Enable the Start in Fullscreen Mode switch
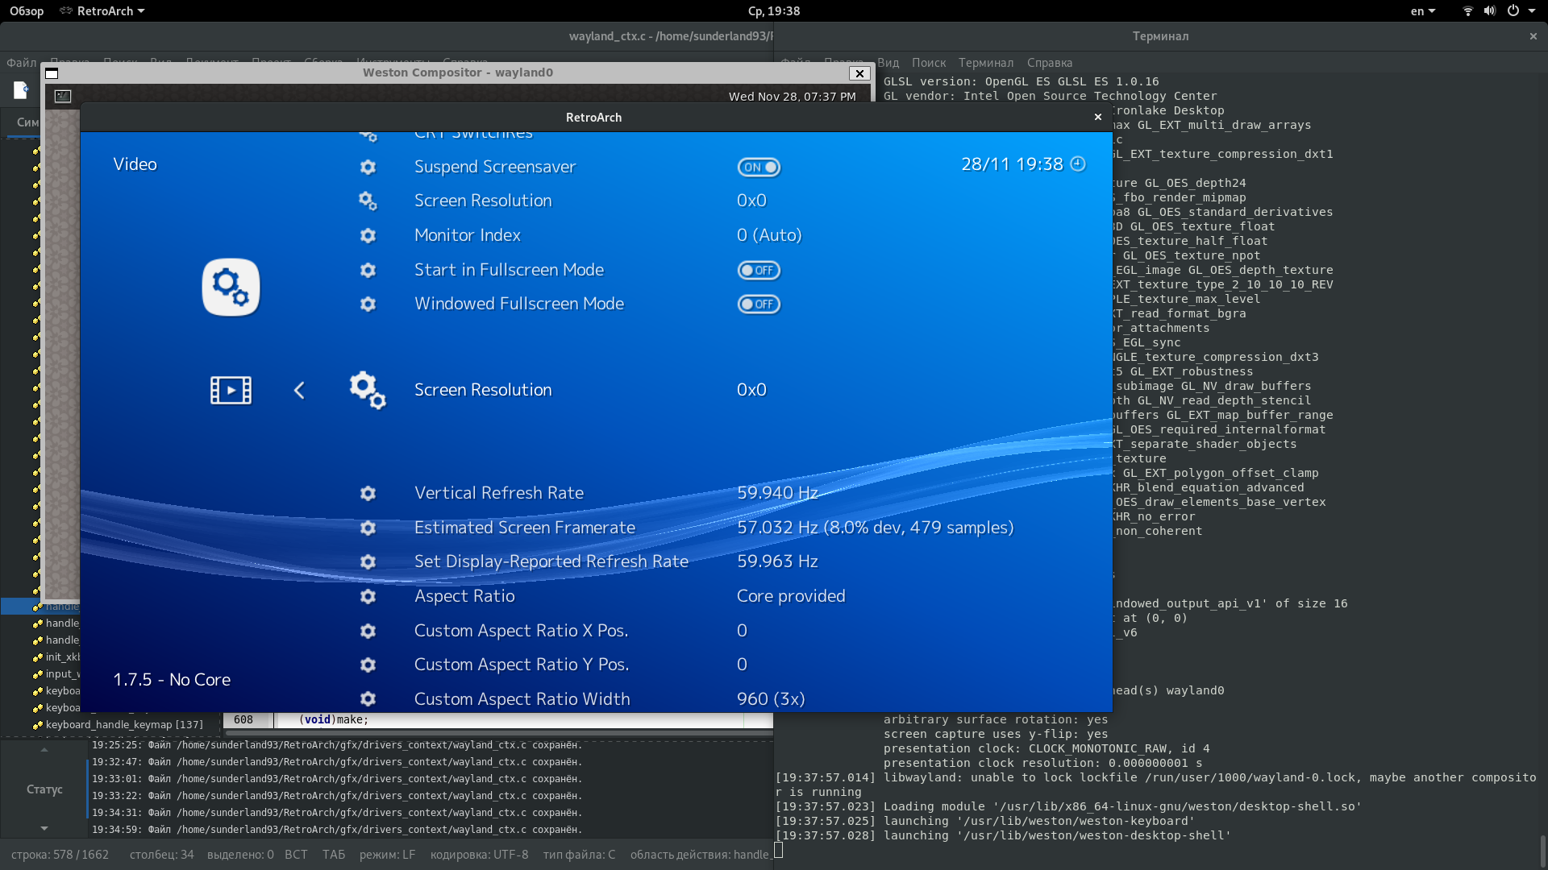The width and height of the screenshot is (1548, 870). pos(759,270)
